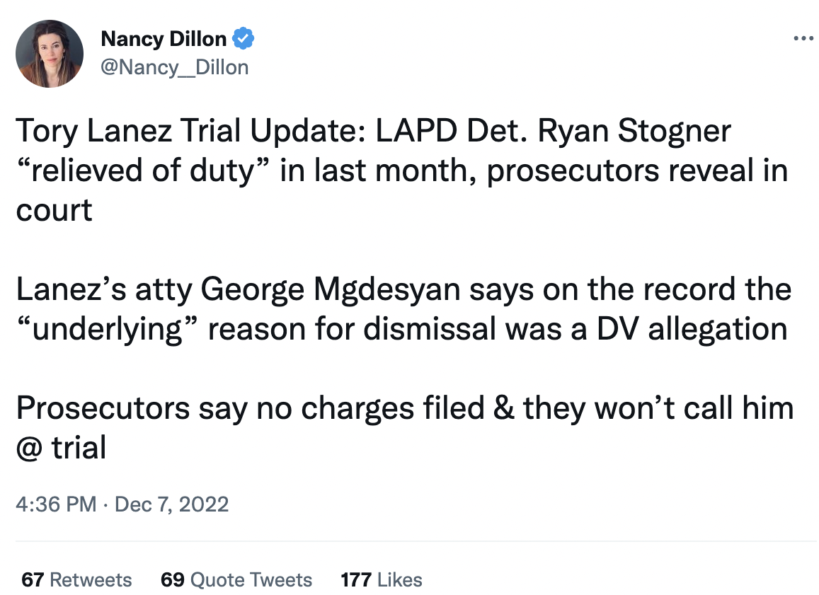The image size is (819, 595).
Task: Click the 'Prosecutors say no charges filed' line
Action: coord(251,408)
